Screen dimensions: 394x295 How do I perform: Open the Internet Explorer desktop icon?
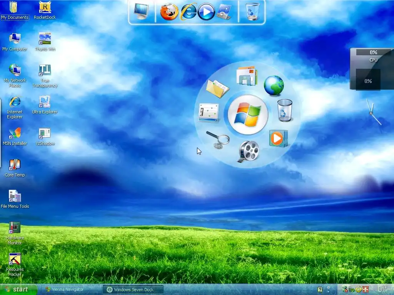pos(15,108)
